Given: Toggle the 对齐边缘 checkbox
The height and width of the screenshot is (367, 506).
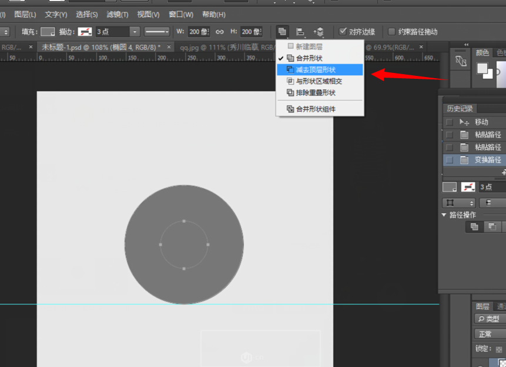Looking at the screenshot, I should click(x=343, y=32).
